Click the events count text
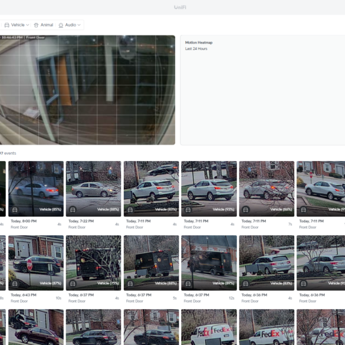This screenshot has height=345, width=345. point(8,153)
